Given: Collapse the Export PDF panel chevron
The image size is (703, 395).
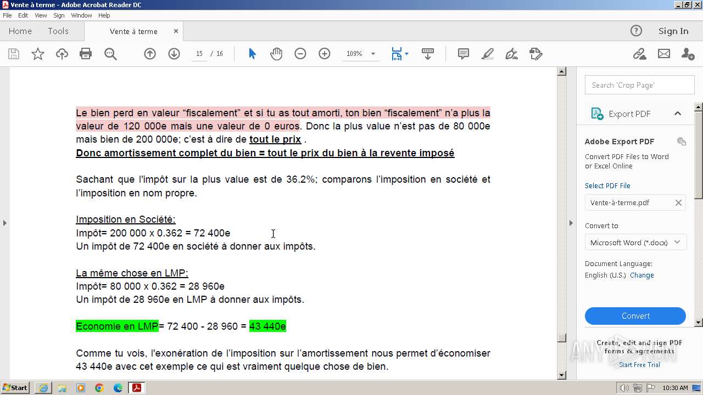Looking at the screenshot, I should 678,114.
